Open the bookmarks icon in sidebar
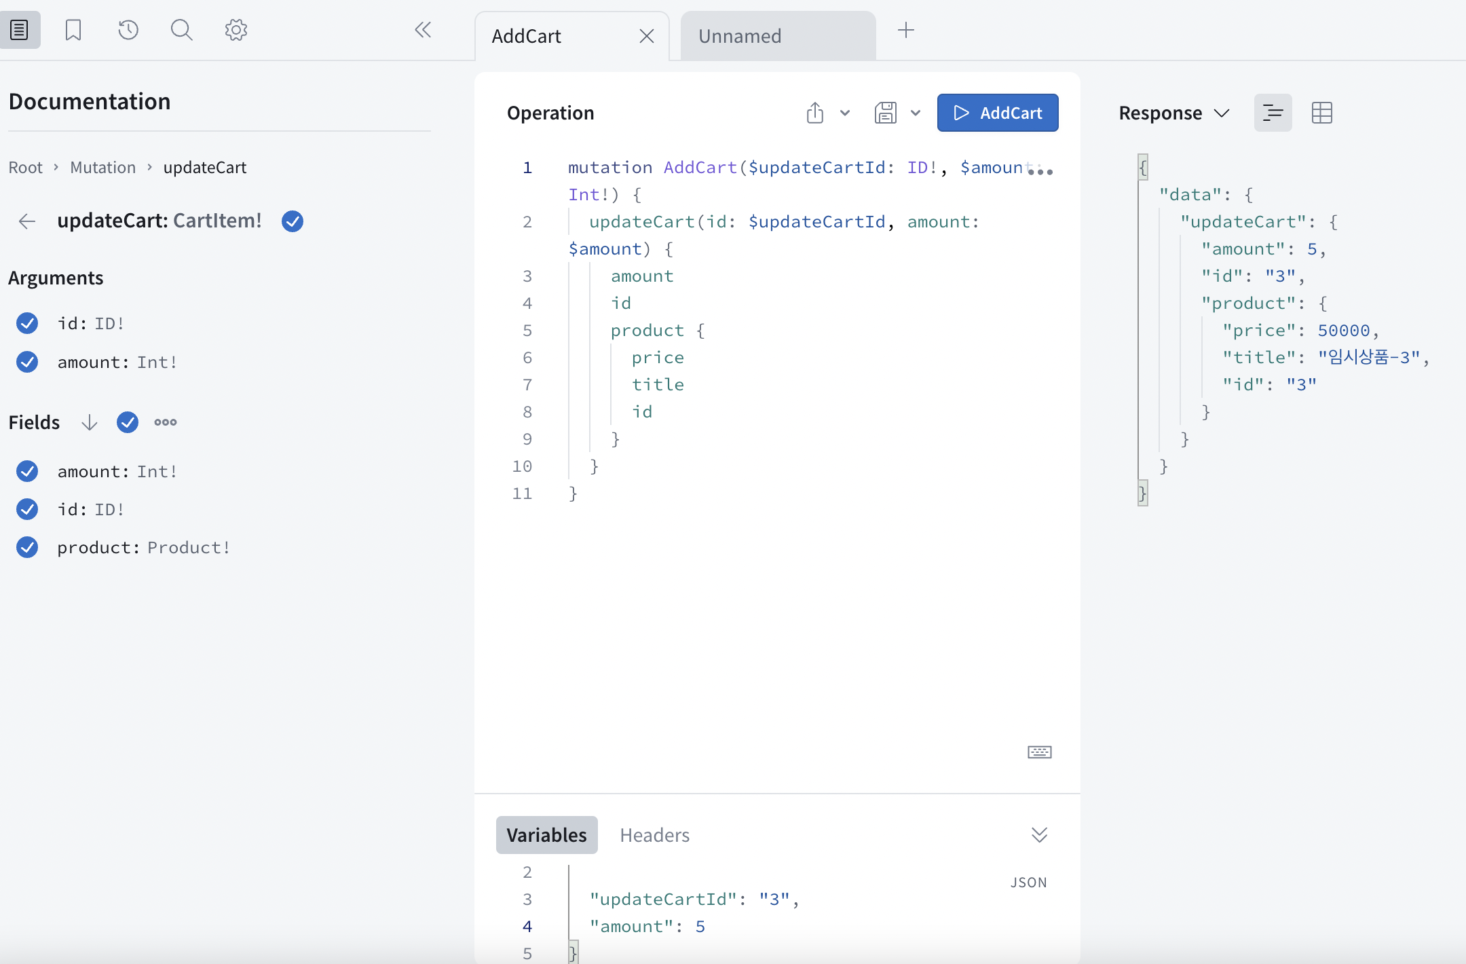The image size is (1466, 964). 73,30
